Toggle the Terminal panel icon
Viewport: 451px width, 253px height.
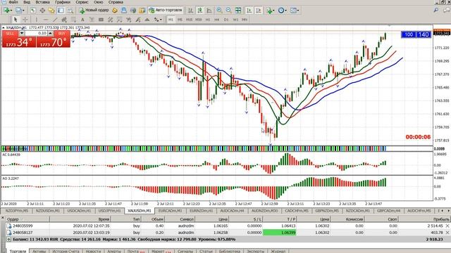click(x=61, y=11)
